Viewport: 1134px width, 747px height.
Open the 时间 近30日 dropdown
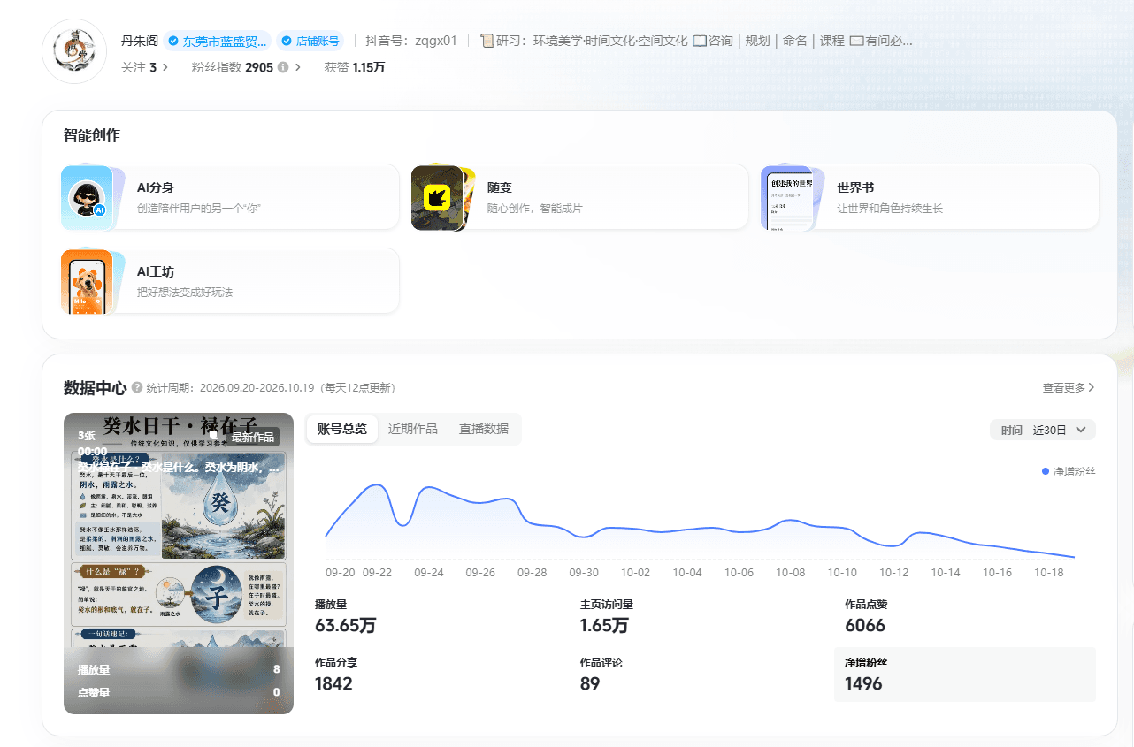tap(1043, 431)
